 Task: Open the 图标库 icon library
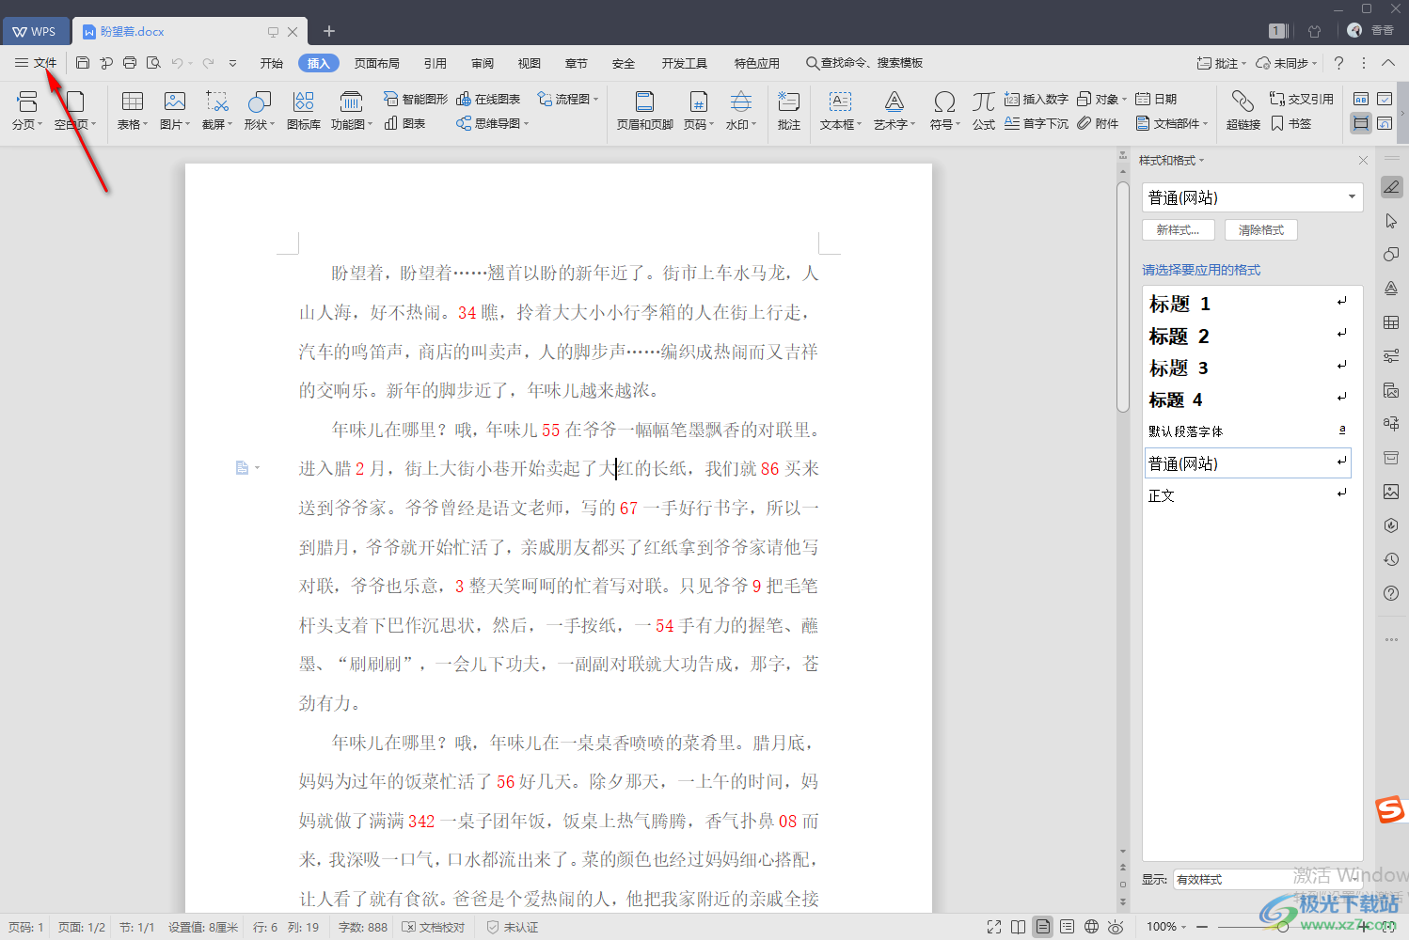pos(303,110)
